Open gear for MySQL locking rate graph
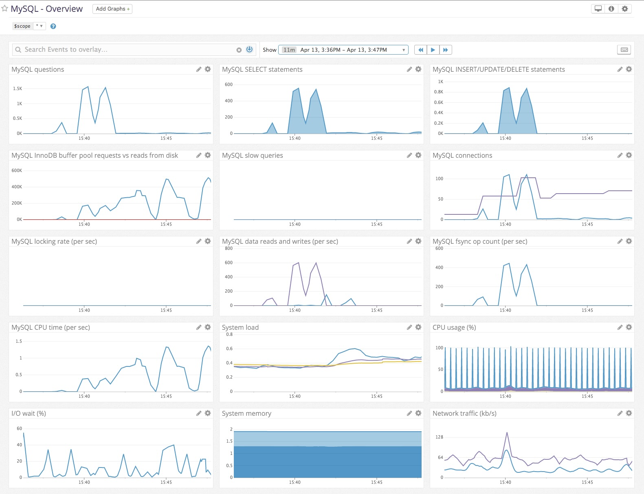The width and height of the screenshot is (644, 494). 208,241
